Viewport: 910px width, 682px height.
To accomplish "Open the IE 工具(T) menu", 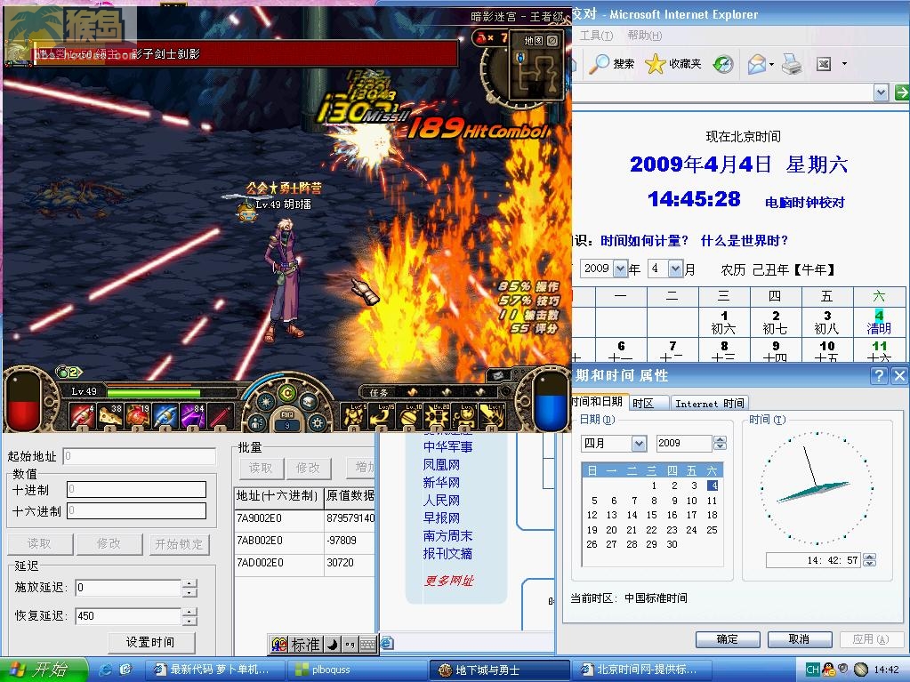I will click(x=596, y=36).
